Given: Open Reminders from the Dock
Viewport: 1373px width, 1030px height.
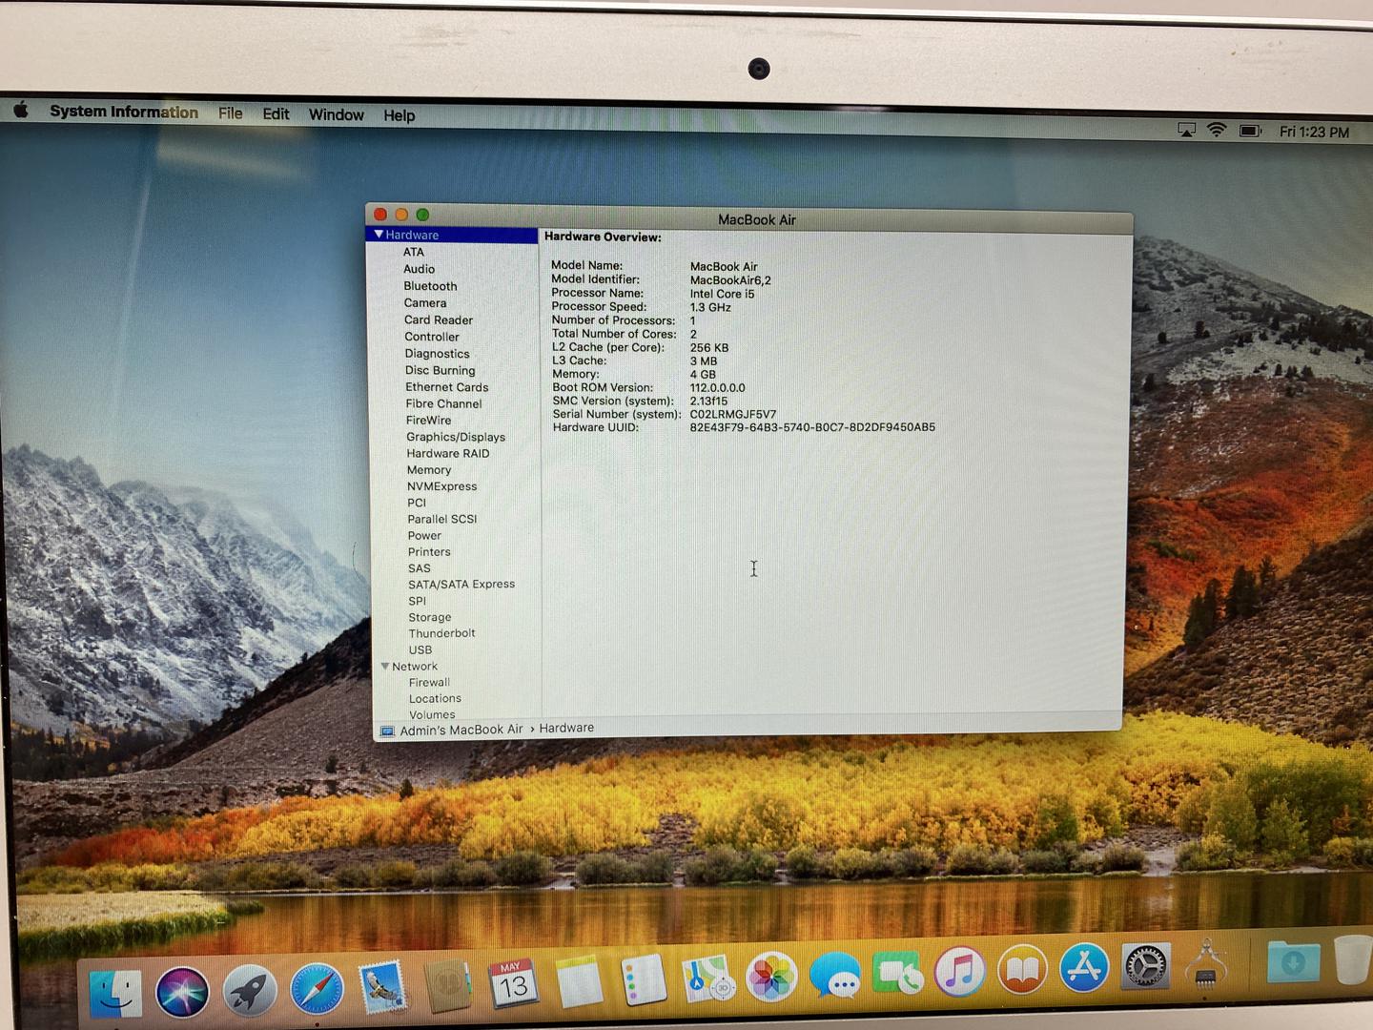Looking at the screenshot, I should click(x=643, y=979).
